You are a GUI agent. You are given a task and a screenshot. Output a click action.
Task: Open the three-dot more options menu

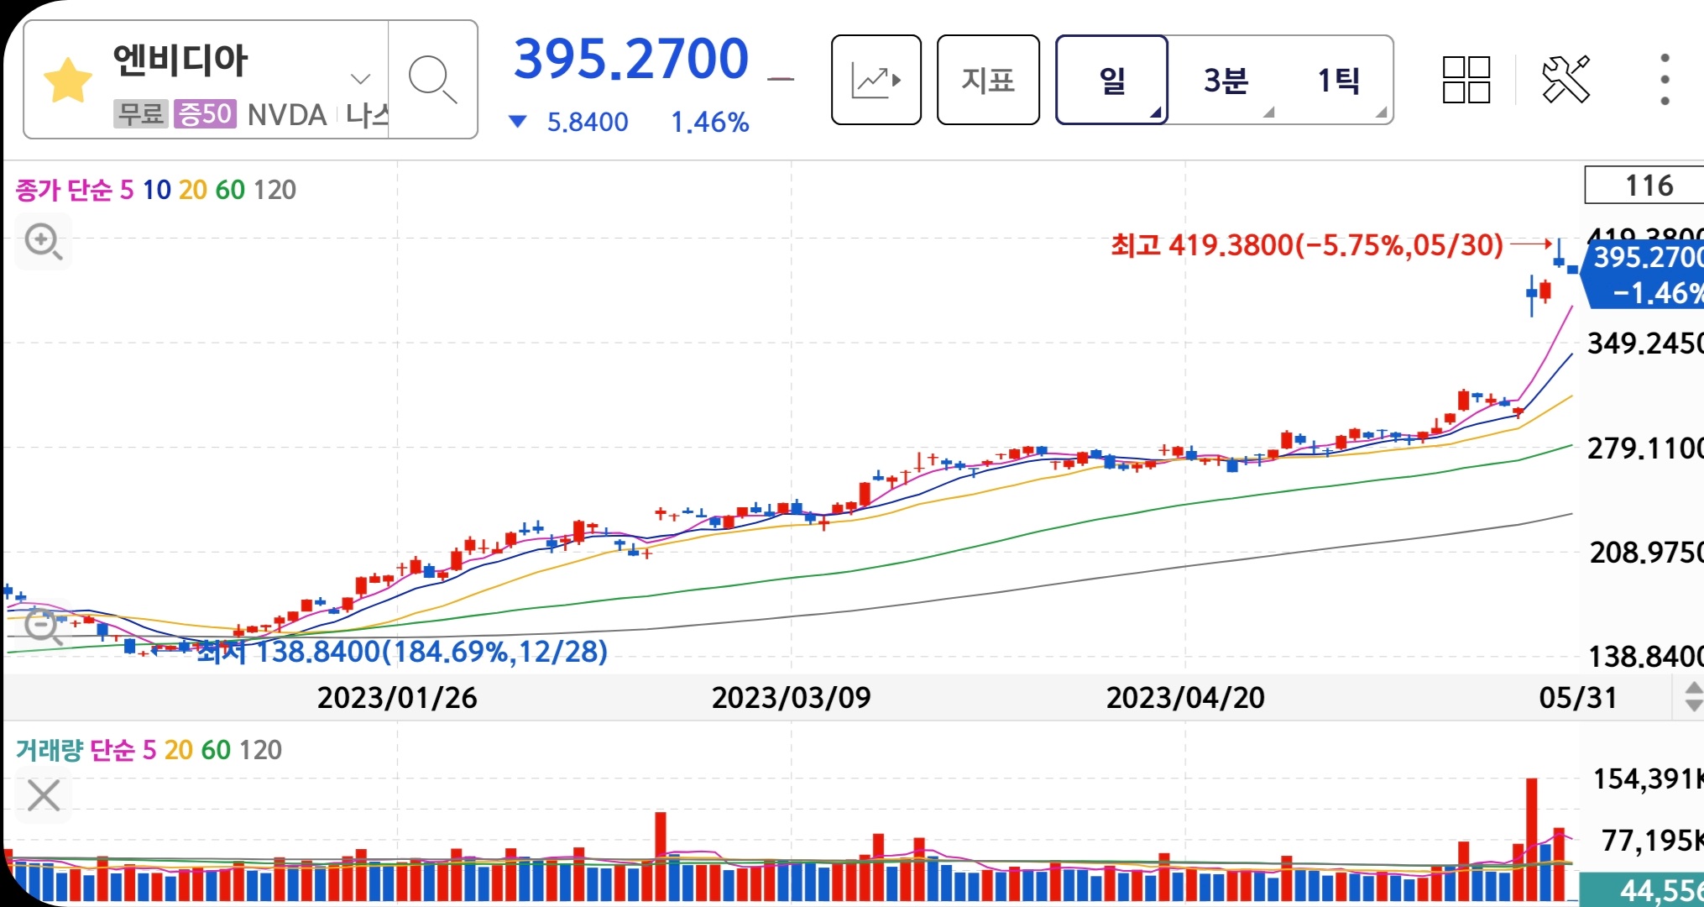click(x=1665, y=80)
